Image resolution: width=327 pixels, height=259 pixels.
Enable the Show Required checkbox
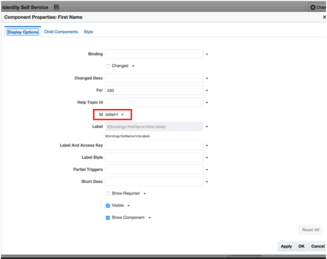(108, 194)
